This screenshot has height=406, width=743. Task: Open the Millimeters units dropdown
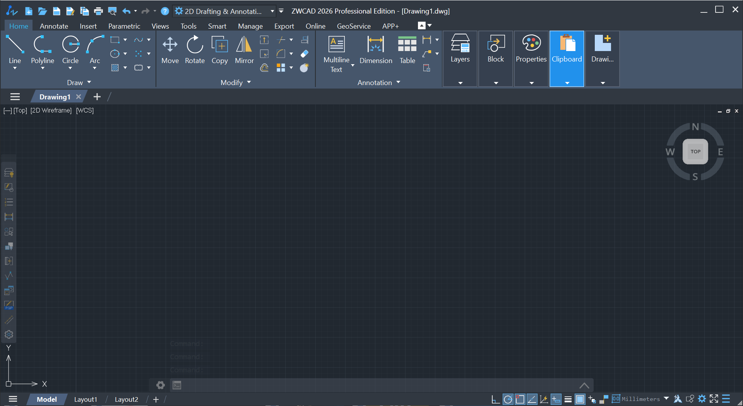pos(666,398)
